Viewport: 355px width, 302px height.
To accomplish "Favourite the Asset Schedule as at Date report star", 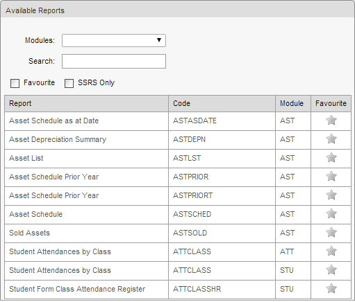I will 331,121.
